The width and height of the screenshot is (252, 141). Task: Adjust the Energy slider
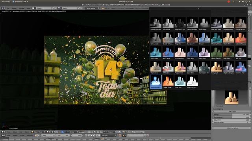coord(232,115)
